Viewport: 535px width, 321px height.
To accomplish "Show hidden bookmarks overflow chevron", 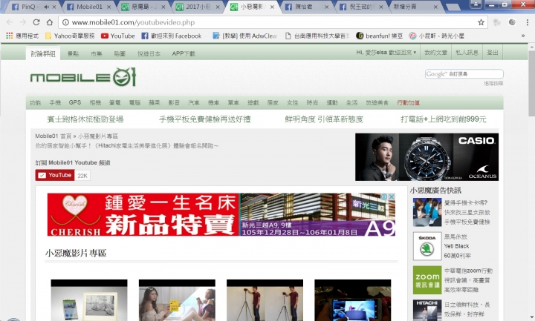I will pyautogui.click(x=522, y=36).
